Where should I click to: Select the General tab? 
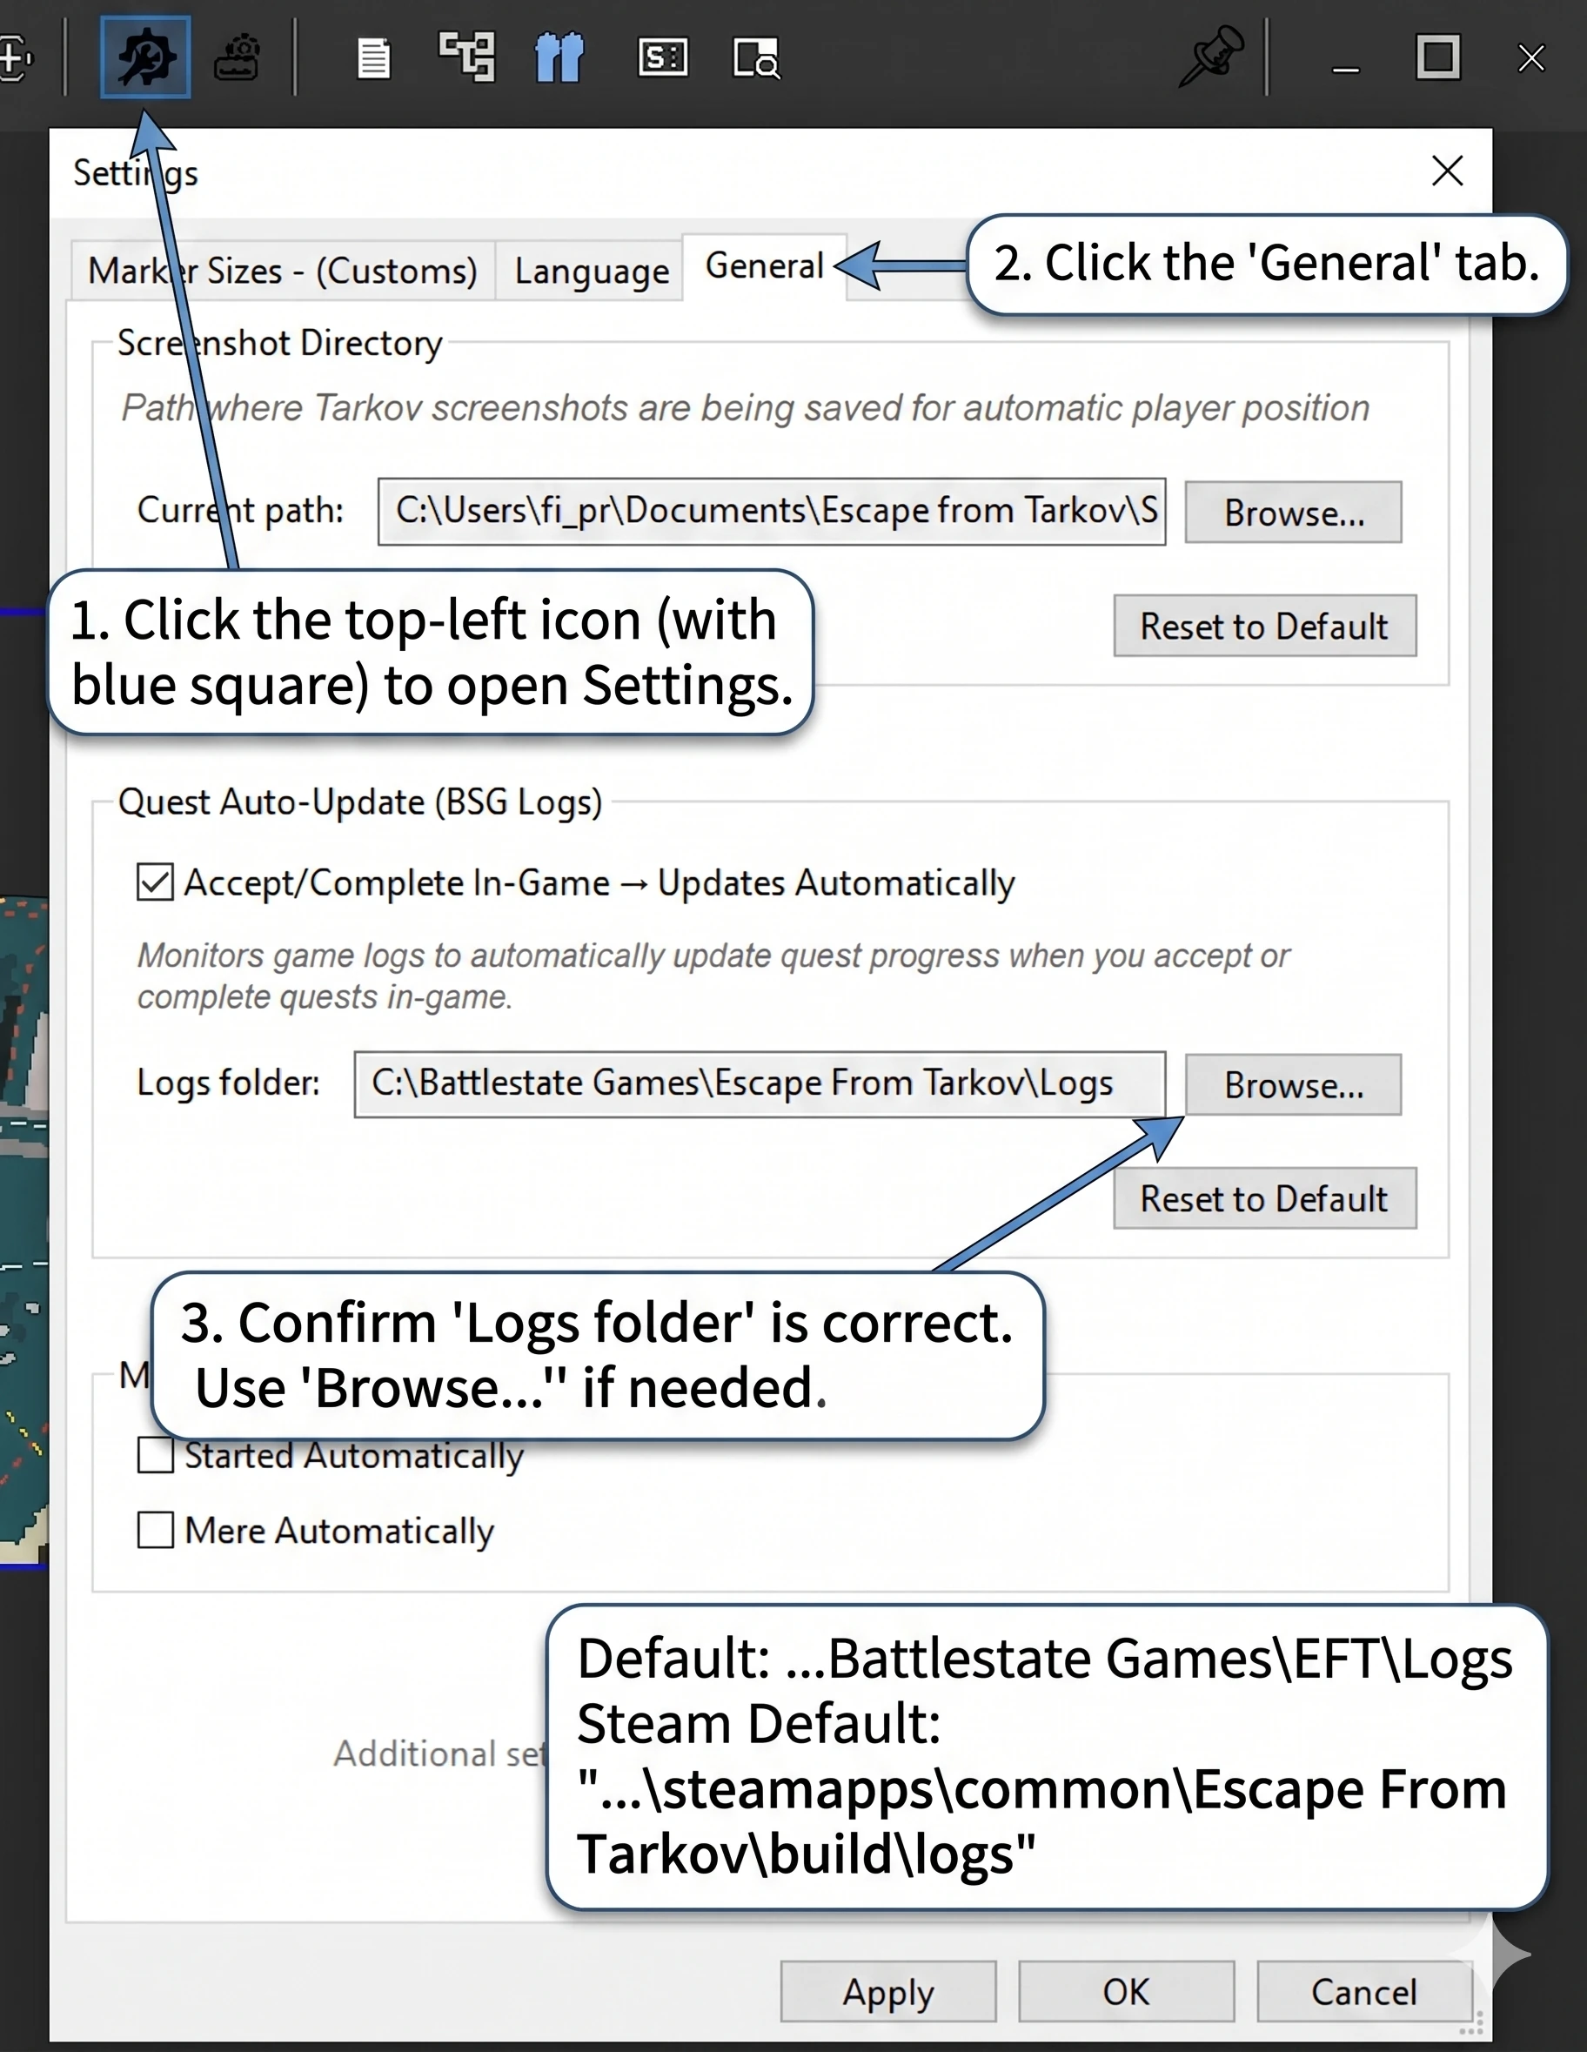point(764,266)
